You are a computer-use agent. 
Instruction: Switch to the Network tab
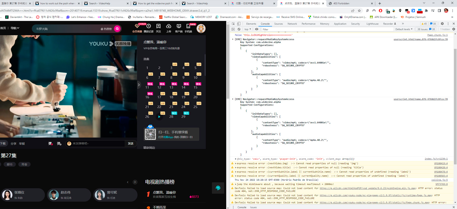tap(292, 24)
